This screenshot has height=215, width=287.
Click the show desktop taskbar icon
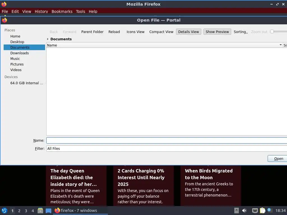click(x=48, y=211)
